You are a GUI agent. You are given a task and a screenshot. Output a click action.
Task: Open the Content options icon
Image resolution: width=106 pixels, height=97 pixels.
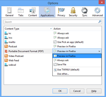pos(33,10)
